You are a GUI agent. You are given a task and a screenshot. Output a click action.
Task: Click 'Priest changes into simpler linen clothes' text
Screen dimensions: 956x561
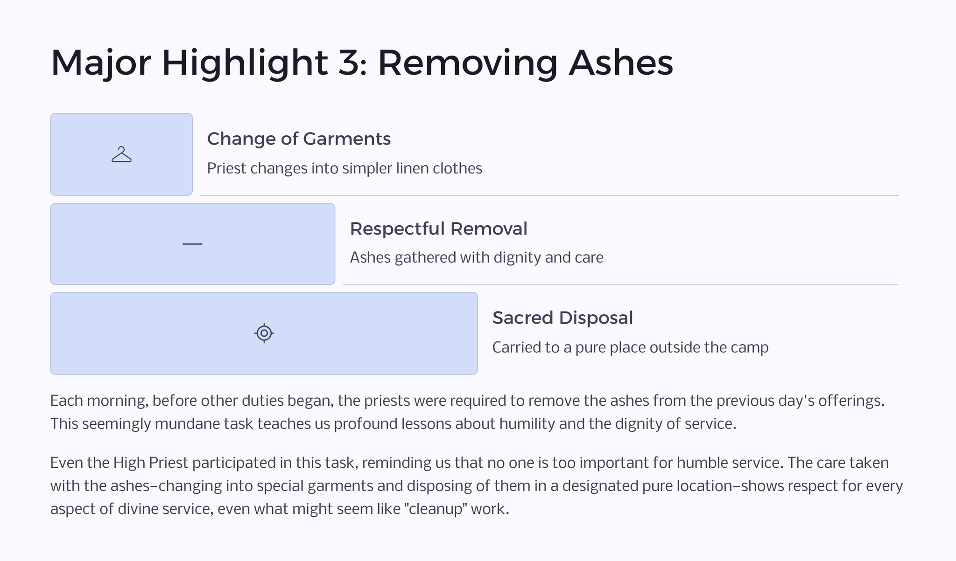(x=344, y=168)
